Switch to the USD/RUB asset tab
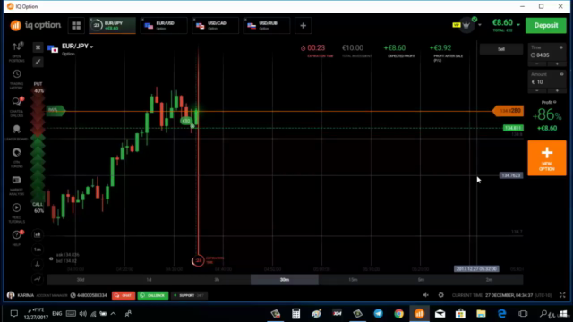 (x=267, y=26)
